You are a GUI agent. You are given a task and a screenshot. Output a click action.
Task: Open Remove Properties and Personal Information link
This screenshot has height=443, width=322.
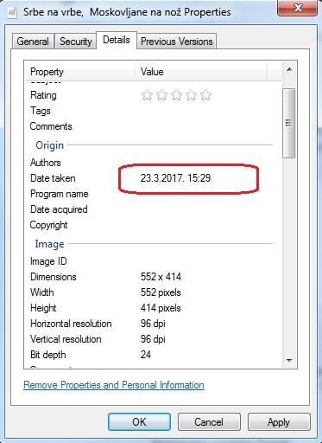click(114, 385)
